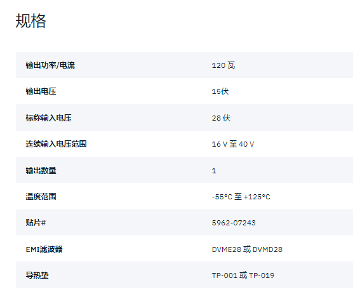Click the 28 伏 value

[x=221, y=118]
